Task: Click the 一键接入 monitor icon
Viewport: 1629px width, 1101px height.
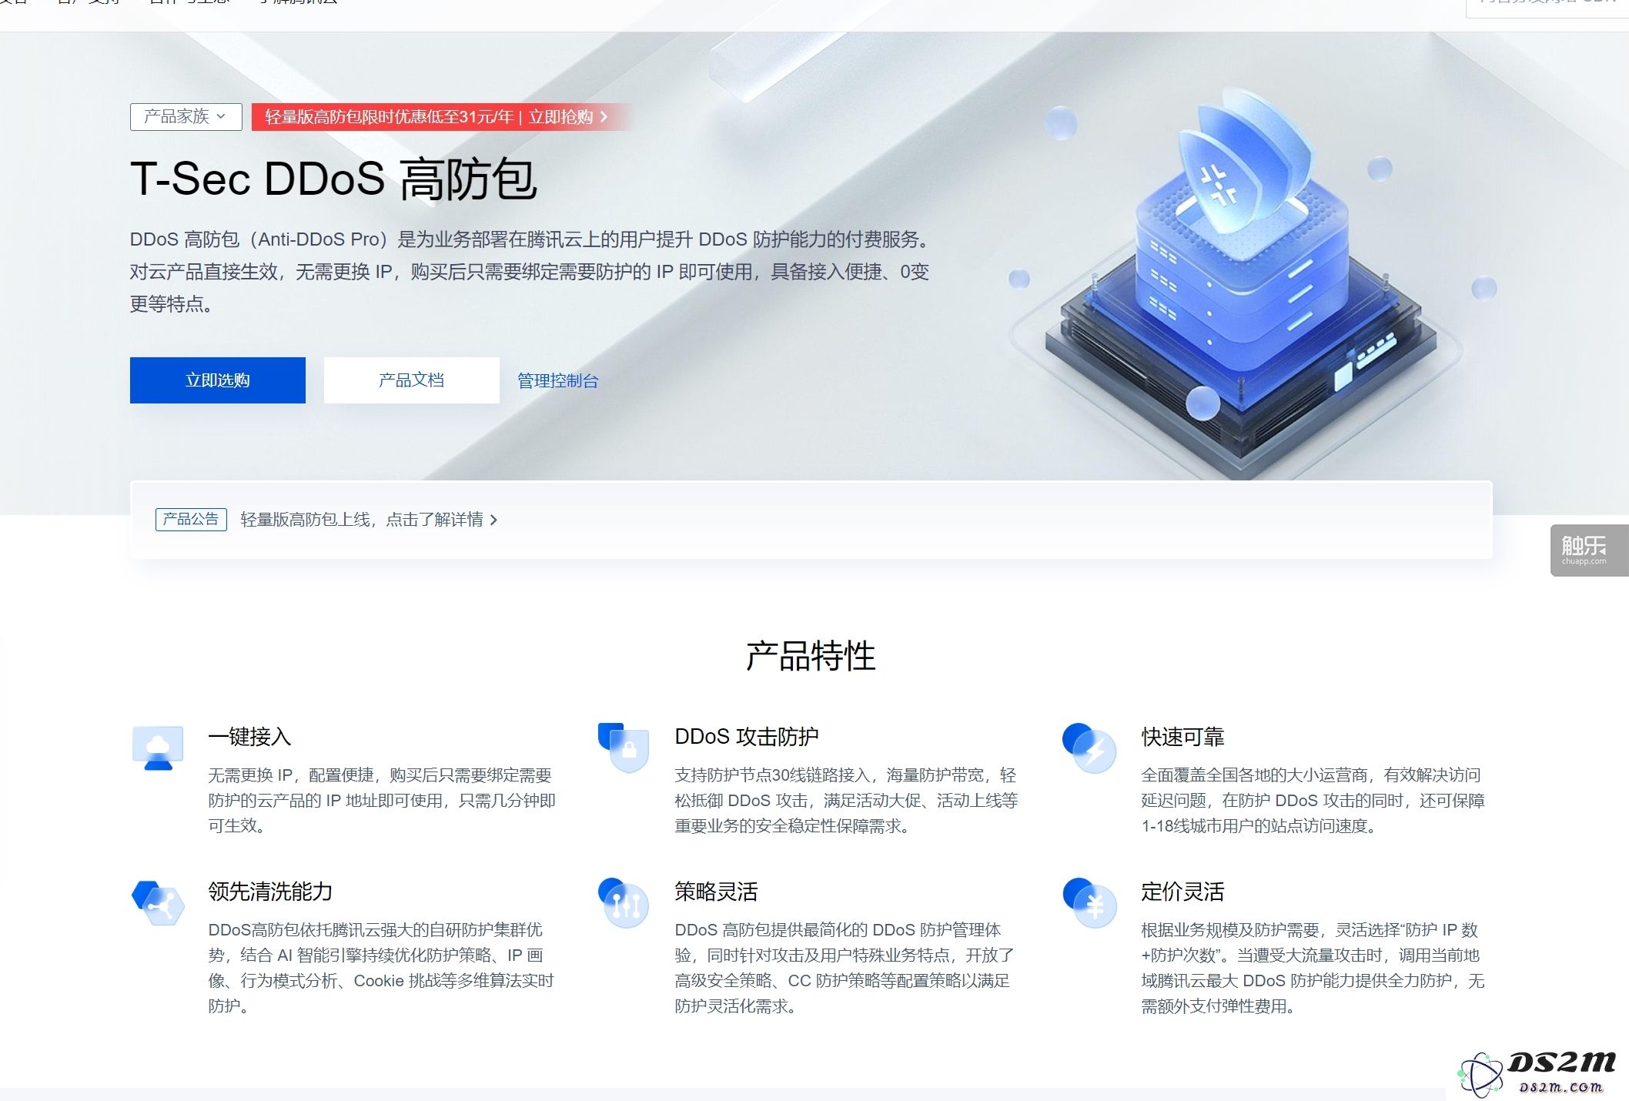Action: (x=158, y=748)
